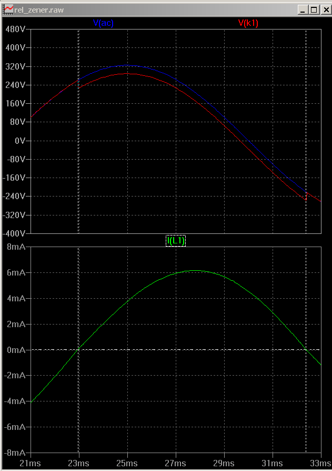Maximize the rel_zener.raw window
Screen dimensions: 332x471
314,10
